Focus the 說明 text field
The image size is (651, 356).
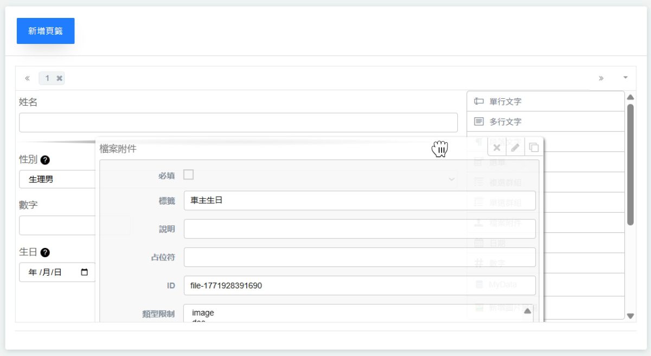[x=359, y=229]
